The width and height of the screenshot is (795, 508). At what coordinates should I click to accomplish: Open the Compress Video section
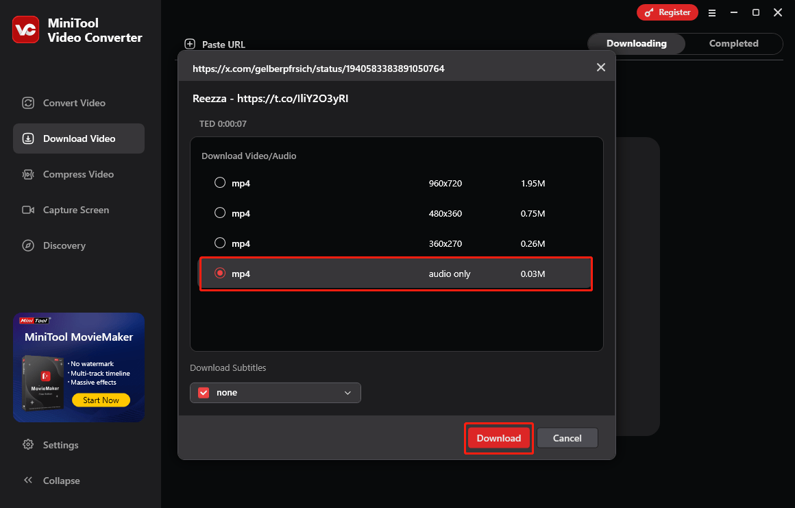[79, 174]
